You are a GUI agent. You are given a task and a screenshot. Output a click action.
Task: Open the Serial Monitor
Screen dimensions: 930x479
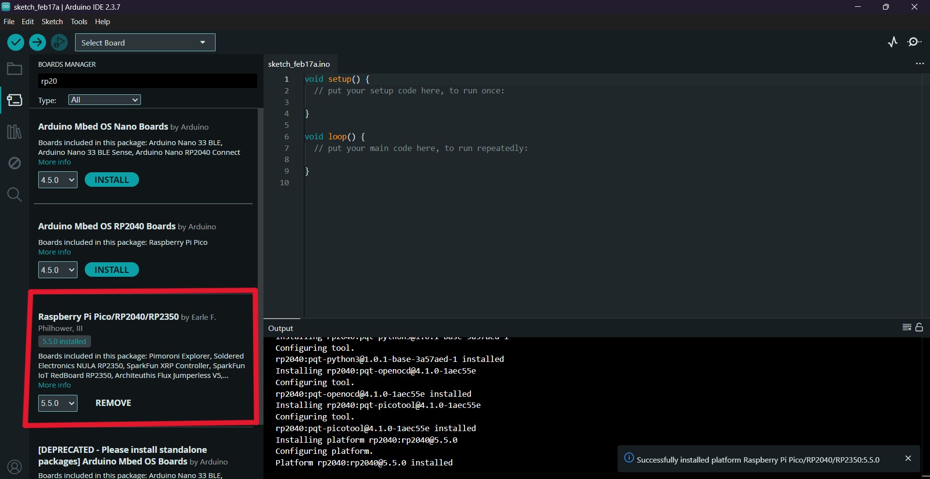914,42
